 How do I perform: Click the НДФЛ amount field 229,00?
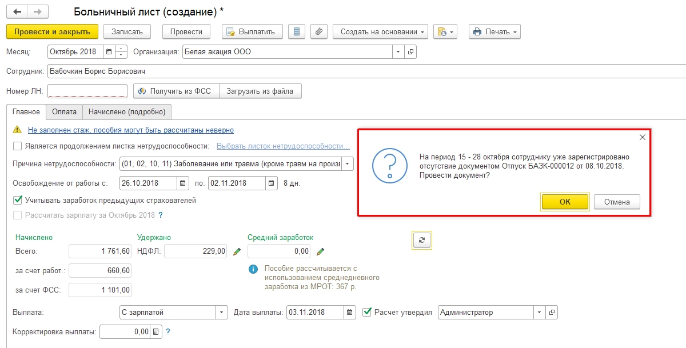(x=196, y=251)
